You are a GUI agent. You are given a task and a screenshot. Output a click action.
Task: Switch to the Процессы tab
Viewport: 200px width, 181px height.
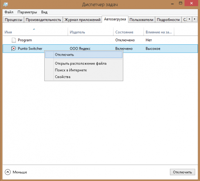13,20
